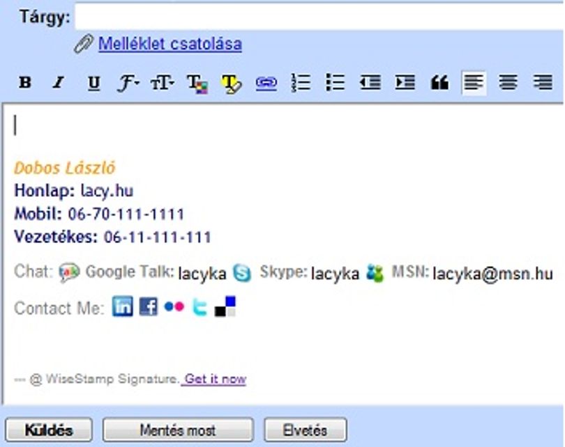Align text to the left

point(474,83)
